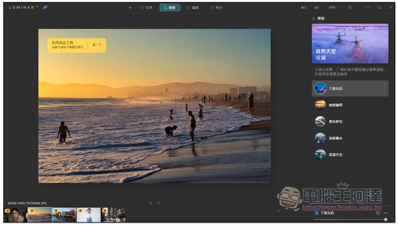Click the 试一下 button in yellow tip
This screenshot has width=398, height=225.
click(97, 45)
